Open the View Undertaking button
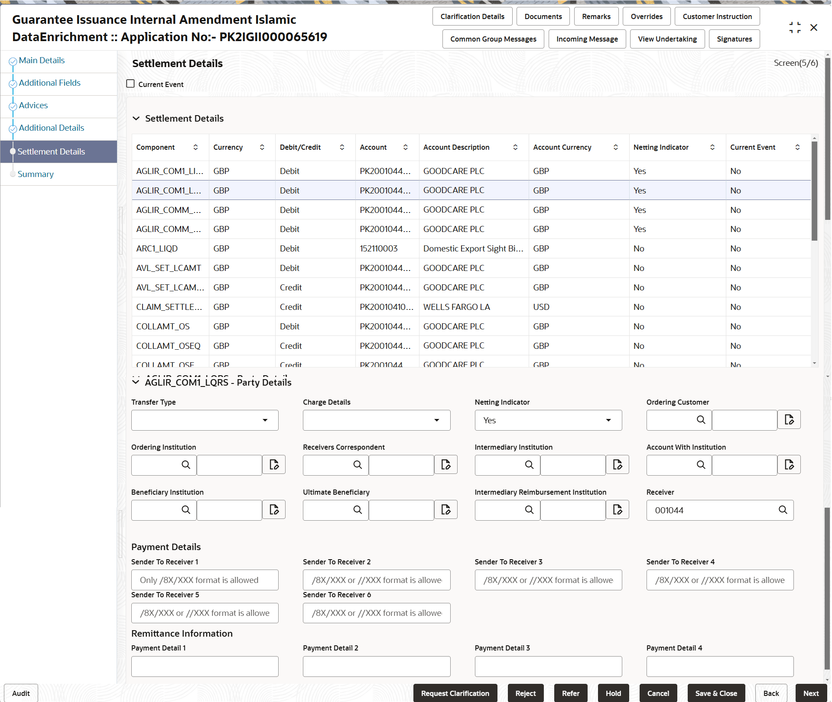832x702 pixels. click(667, 39)
